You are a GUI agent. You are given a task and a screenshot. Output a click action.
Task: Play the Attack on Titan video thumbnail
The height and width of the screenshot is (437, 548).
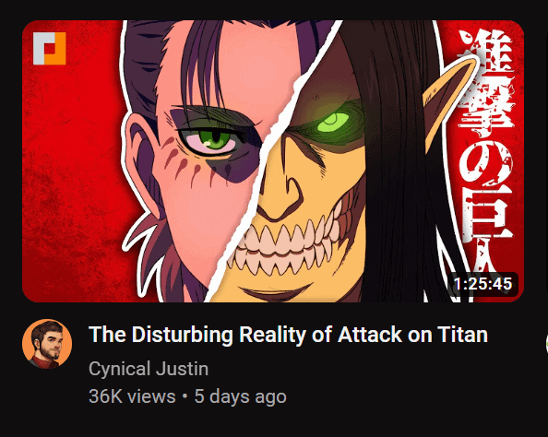tap(273, 161)
